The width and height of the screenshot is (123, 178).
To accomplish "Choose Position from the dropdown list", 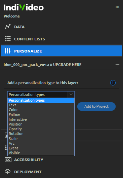I will click(41, 124).
